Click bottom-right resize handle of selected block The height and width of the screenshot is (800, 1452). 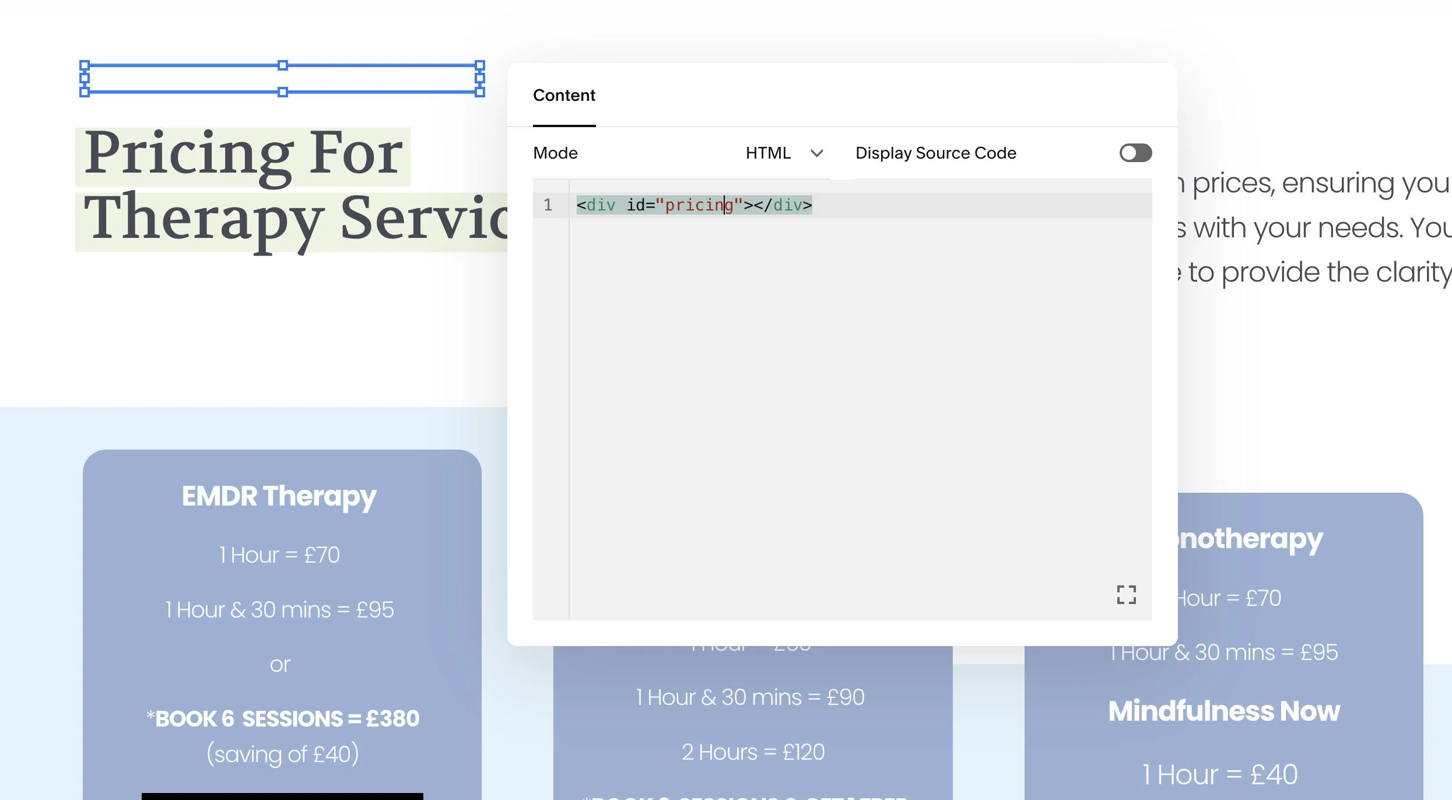pyautogui.click(x=480, y=92)
